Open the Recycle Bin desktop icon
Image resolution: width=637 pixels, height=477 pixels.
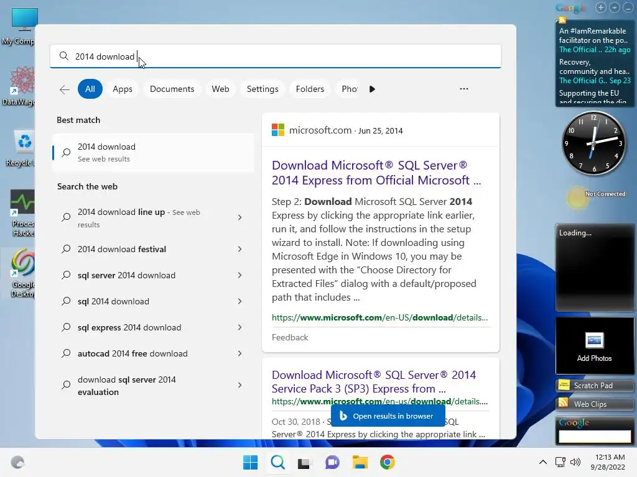coord(21,148)
